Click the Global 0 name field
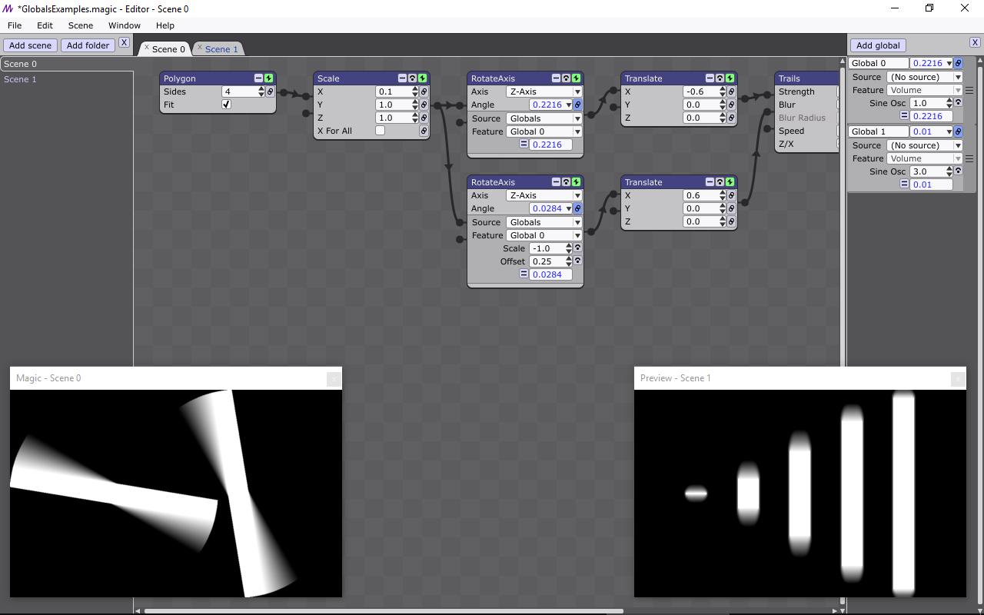This screenshot has height=615, width=984. click(879, 63)
